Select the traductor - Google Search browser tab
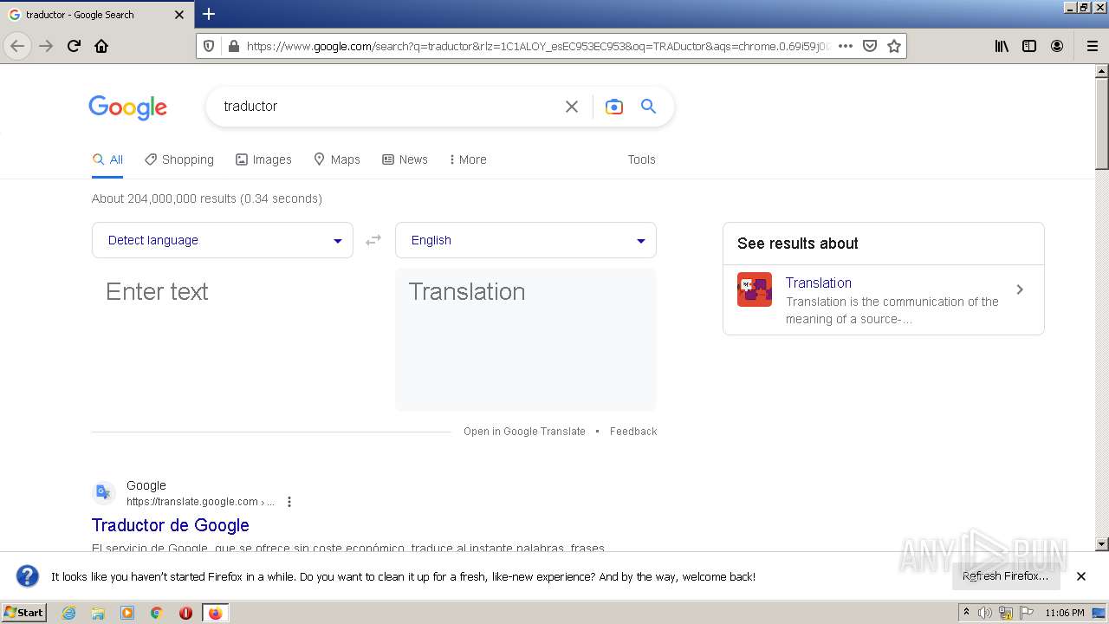Viewport: 1109px width, 624px height. click(x=96, y=15)
